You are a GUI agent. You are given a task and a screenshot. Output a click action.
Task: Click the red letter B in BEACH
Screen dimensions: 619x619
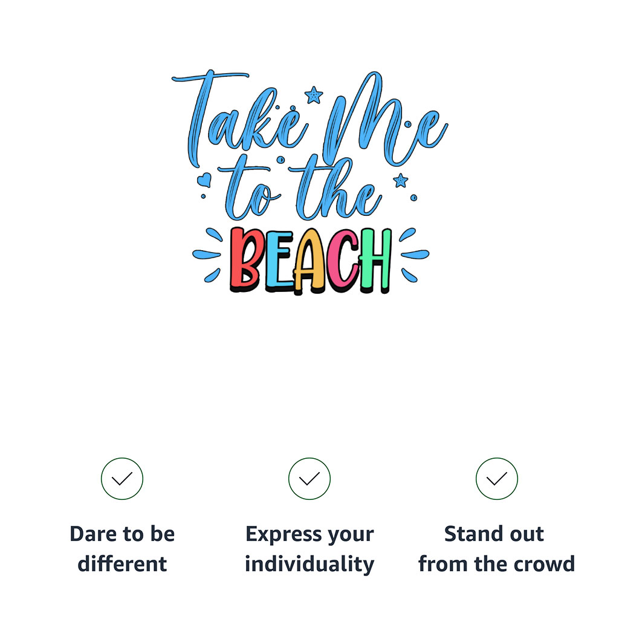tap(244, 260)
